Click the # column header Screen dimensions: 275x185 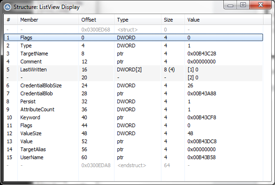[10, 20]
